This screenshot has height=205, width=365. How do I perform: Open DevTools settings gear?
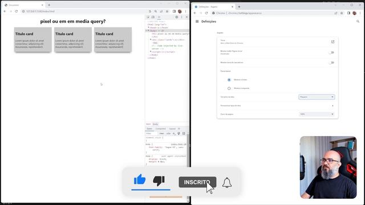point(177,17)
